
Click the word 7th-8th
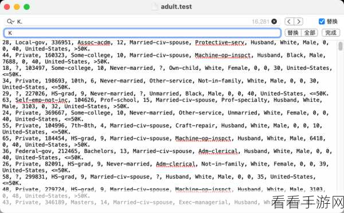point(82,125)
